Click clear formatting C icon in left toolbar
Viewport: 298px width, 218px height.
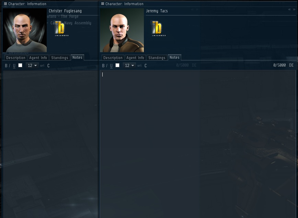(48, 66)
